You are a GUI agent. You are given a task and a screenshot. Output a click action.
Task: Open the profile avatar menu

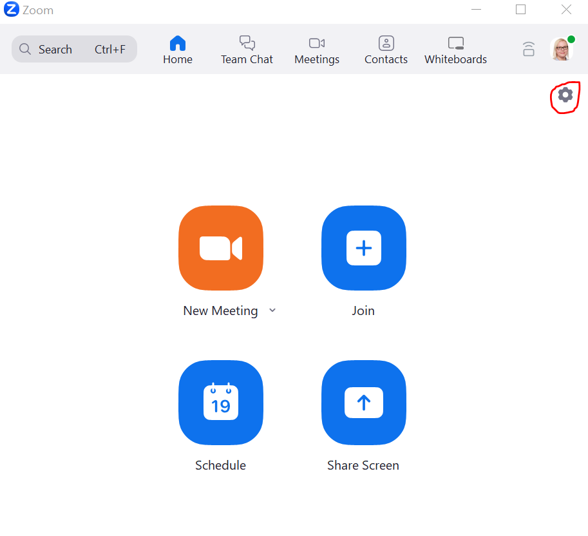click(561, 49)
